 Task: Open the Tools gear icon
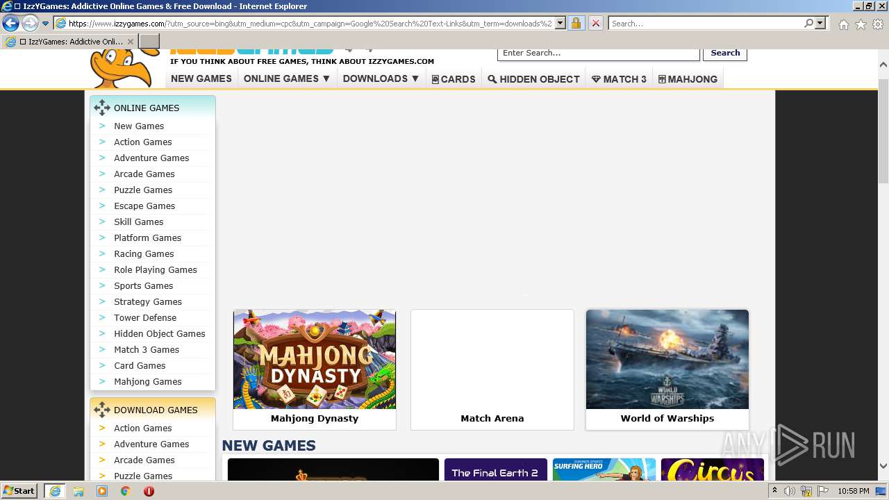coord(878,24)
